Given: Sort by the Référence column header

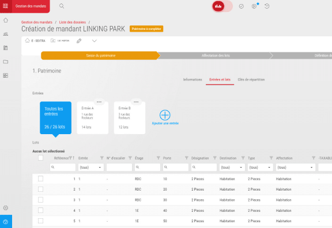Looking at the screenshot, I should point(62,158).
